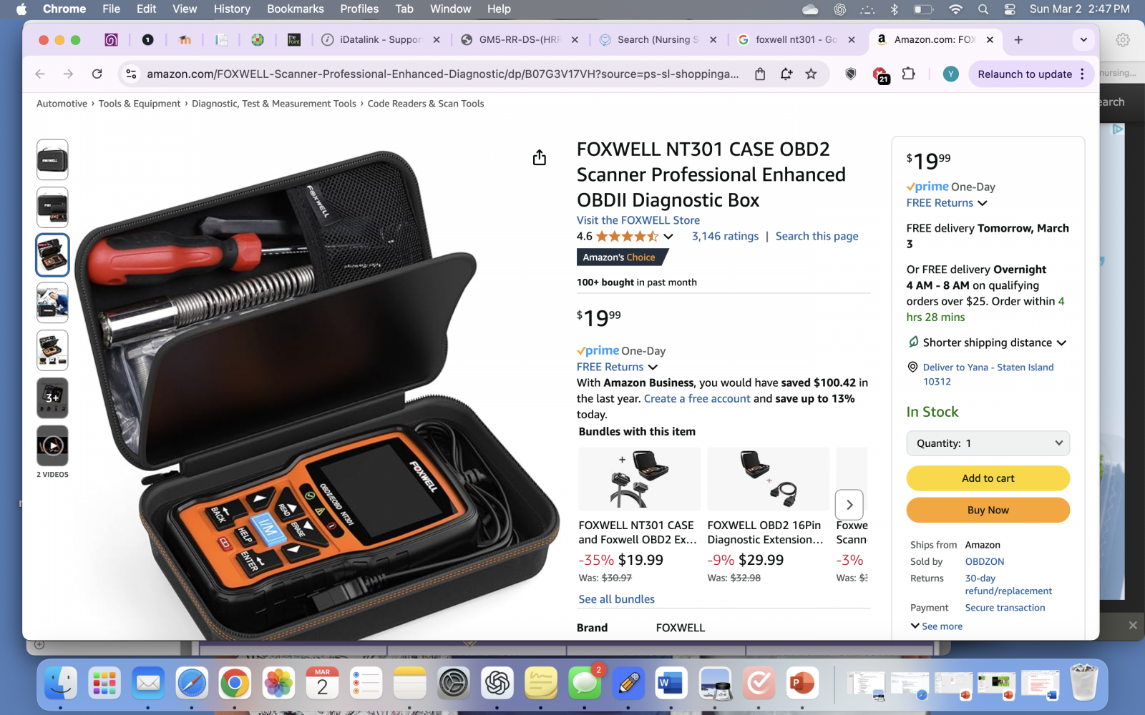1145x715 pixels.
Task: Reload the page
Action: (97, 74)
